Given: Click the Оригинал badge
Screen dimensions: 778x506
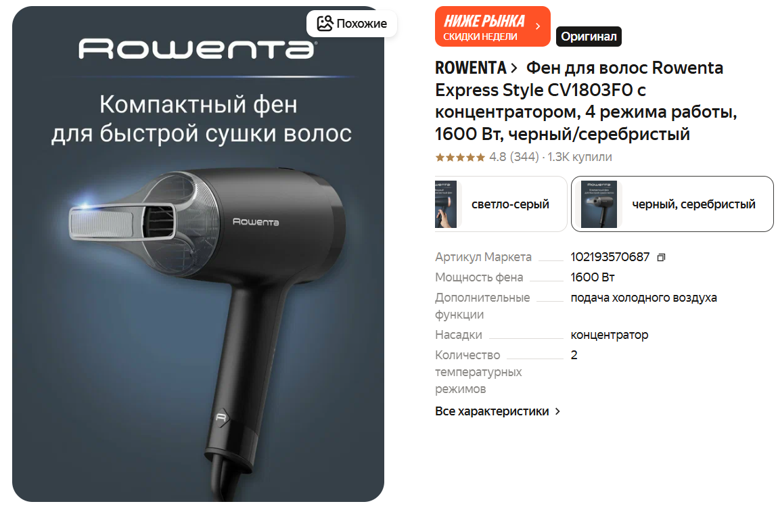Looking at the screenshot, I should pos(589,37).
